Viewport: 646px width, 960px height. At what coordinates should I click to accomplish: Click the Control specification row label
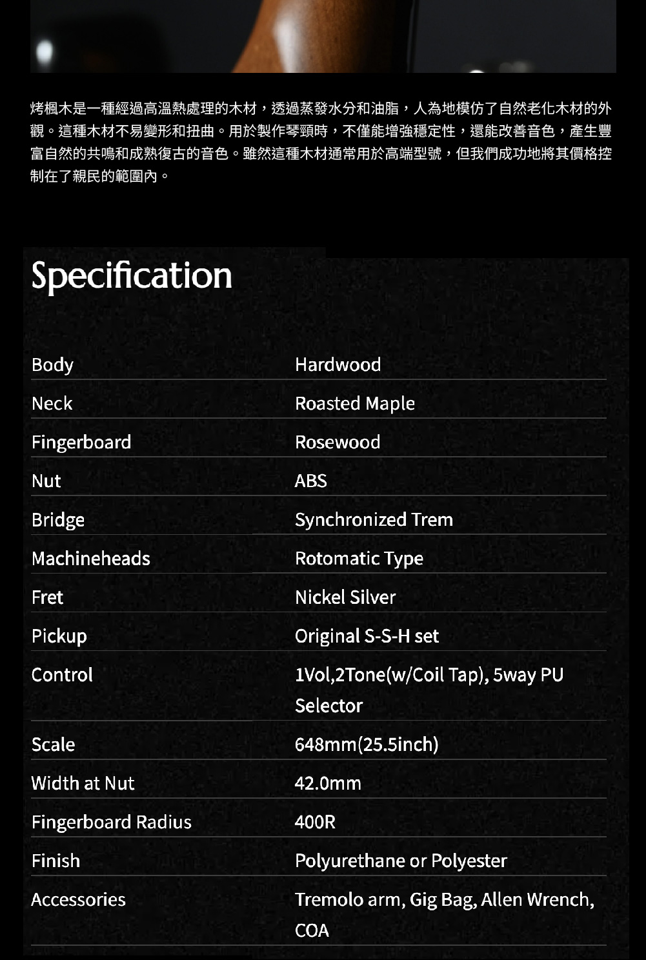click(62, 674)
